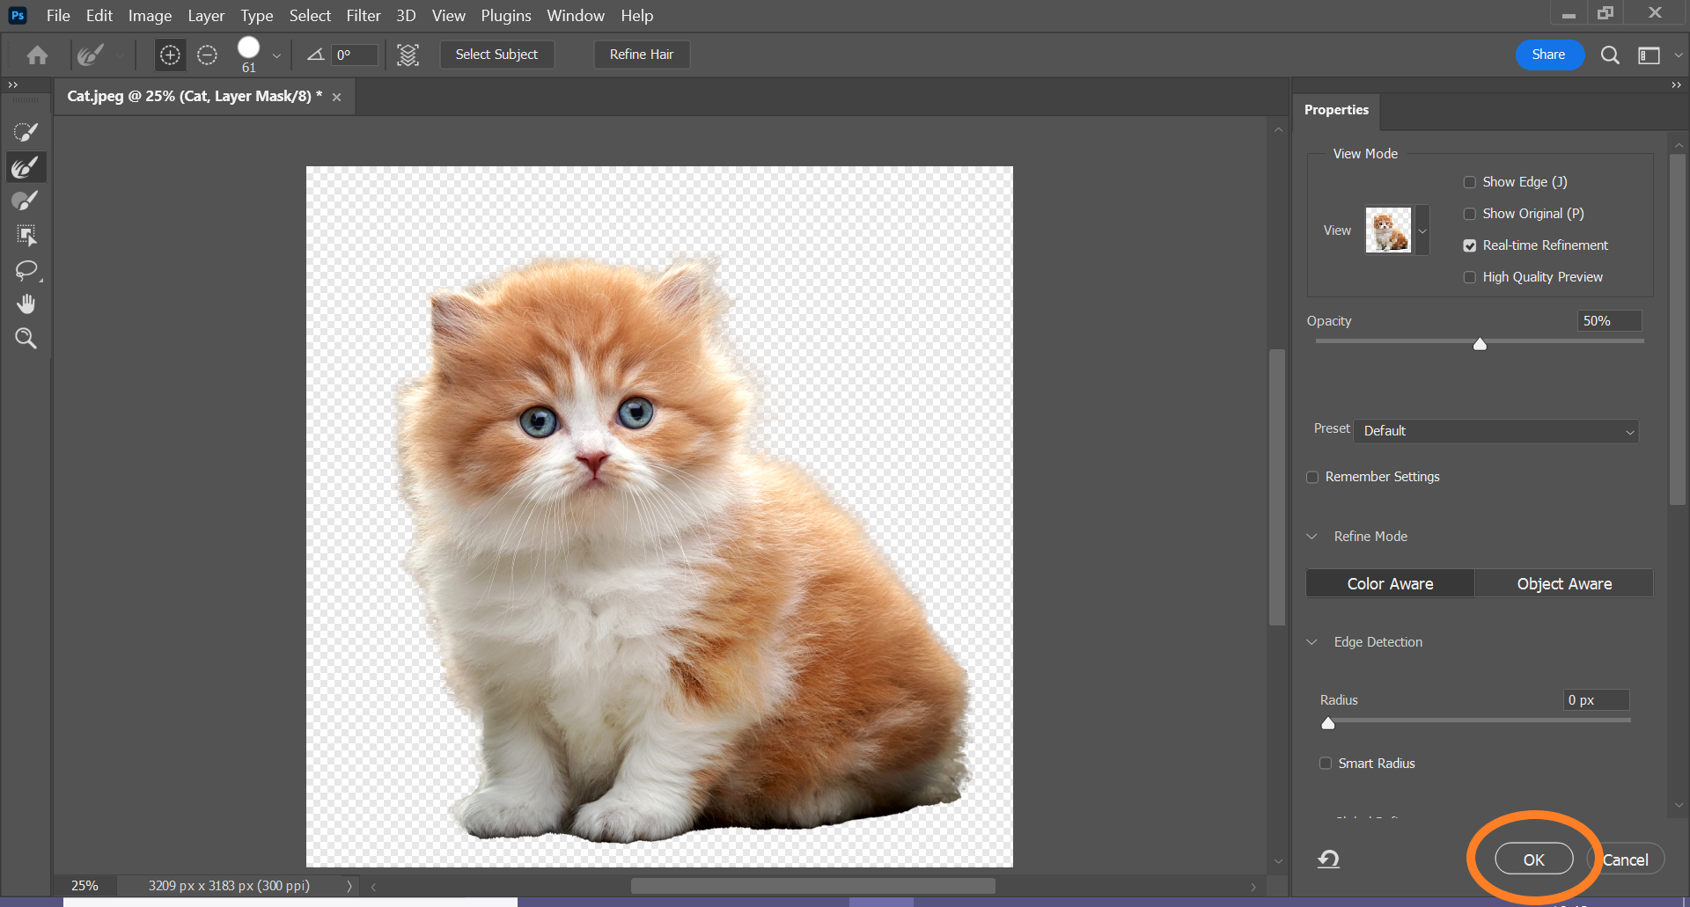The height and width of the screenshot is (907, 1690).
Task: Select the Hand tool
Action: 26,304
